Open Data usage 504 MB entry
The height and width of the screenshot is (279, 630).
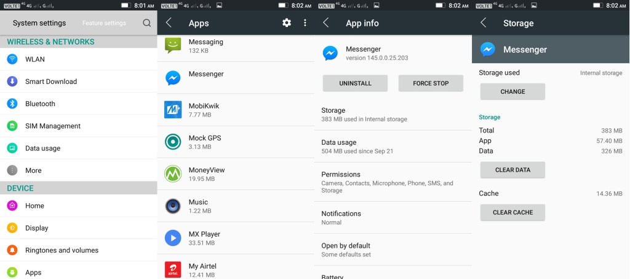(x=393, y=147)
